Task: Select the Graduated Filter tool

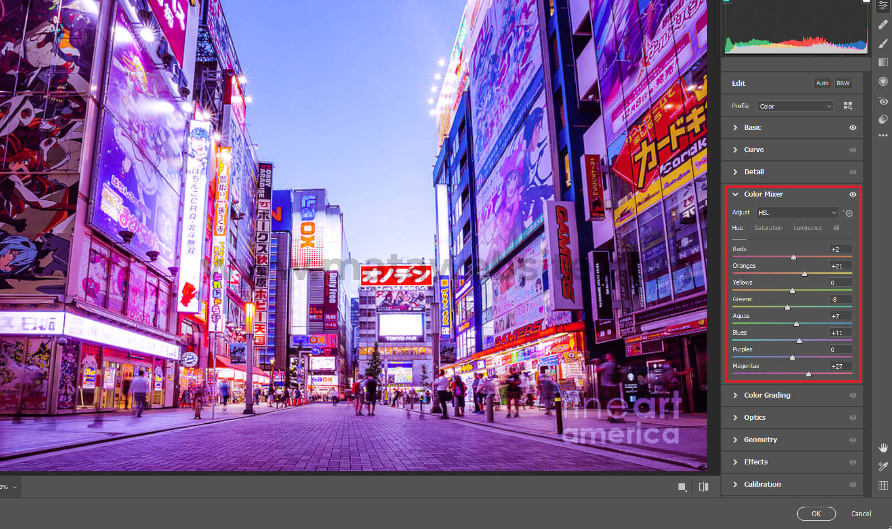Action: (x=883, y=62)
